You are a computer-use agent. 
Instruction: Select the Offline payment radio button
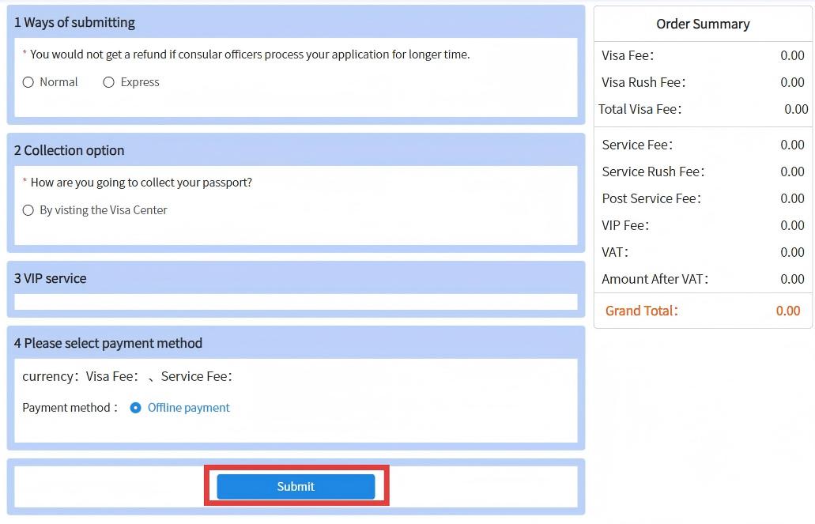[135, 408]
